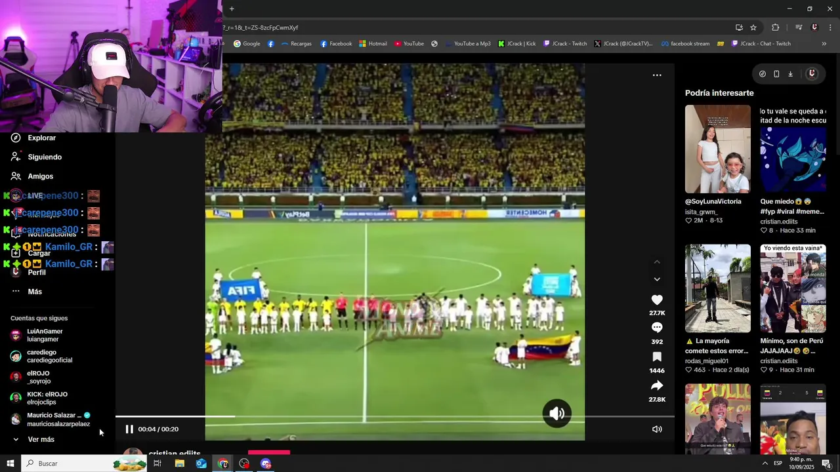This screenshot has height=472, width=840.
Task: Open Más options in the sidebar
Action: pos(34,292)
